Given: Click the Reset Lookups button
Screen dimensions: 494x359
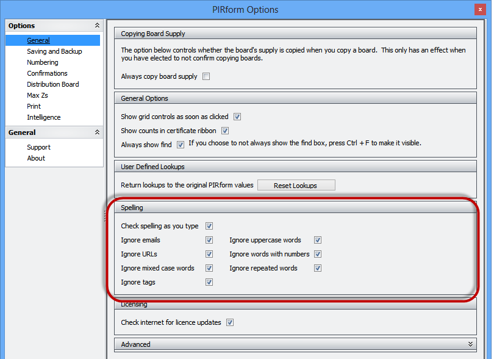Looking at the screenshot, I should 296,185.
